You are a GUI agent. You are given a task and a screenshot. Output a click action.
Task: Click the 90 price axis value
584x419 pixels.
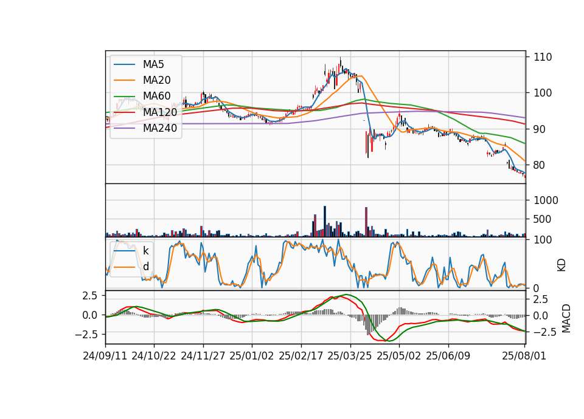(x=540, y=129)
